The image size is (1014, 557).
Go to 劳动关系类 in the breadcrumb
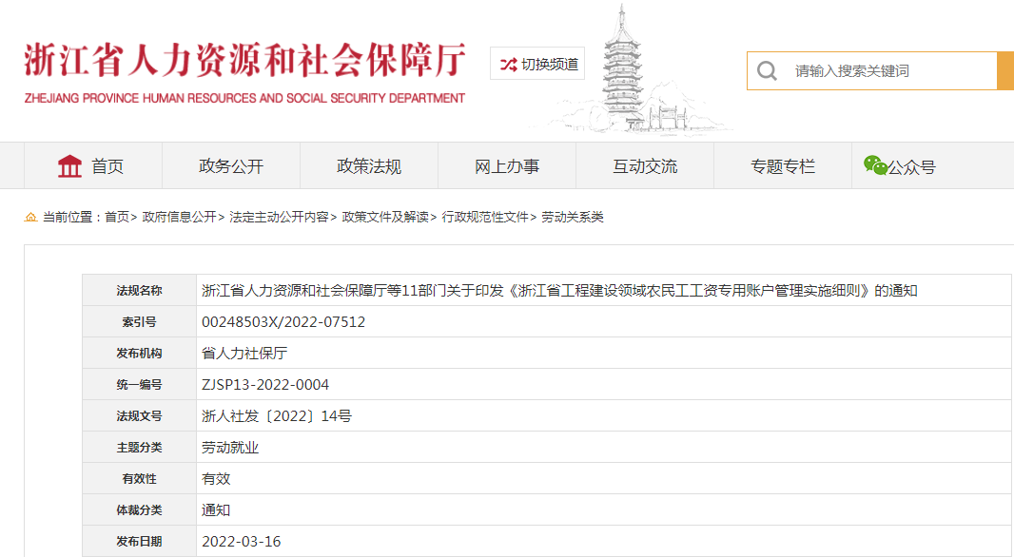tap(573, 217)
